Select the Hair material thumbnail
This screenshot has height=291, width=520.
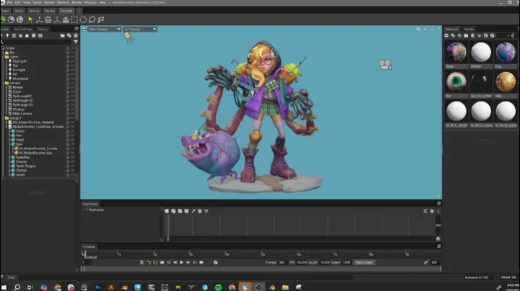click(504, 81)
